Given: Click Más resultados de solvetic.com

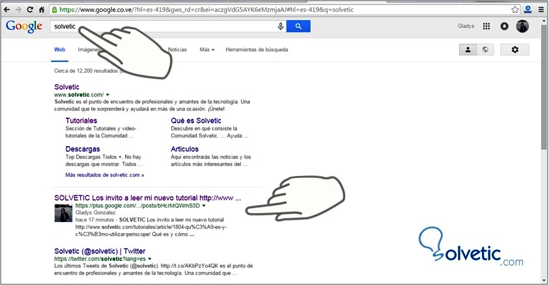Looking at the screenshot, I should [x=105, y=175].
